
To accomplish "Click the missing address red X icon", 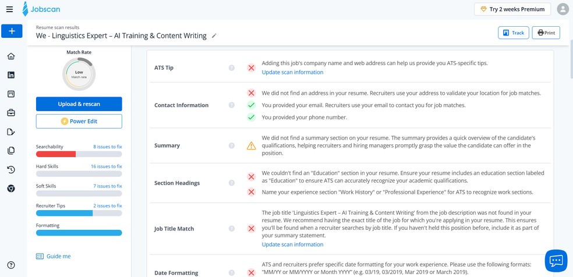I will click(251, 93).
